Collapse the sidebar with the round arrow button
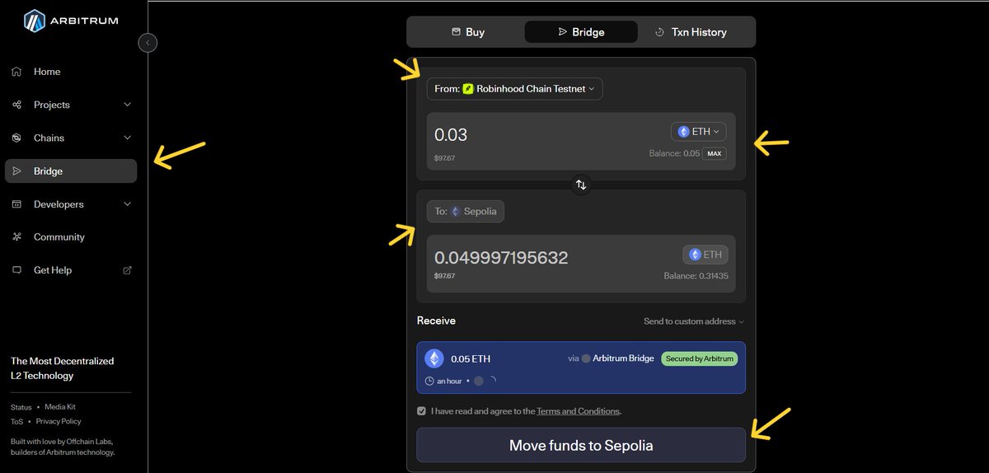The width and height of the screenshot is (989, 473). [x=148, y=42]
